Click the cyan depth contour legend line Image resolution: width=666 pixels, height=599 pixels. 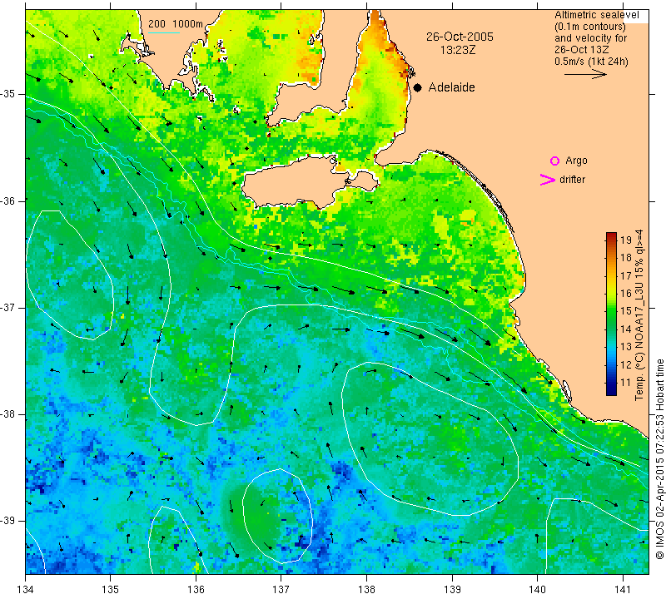tap(164, 32)
